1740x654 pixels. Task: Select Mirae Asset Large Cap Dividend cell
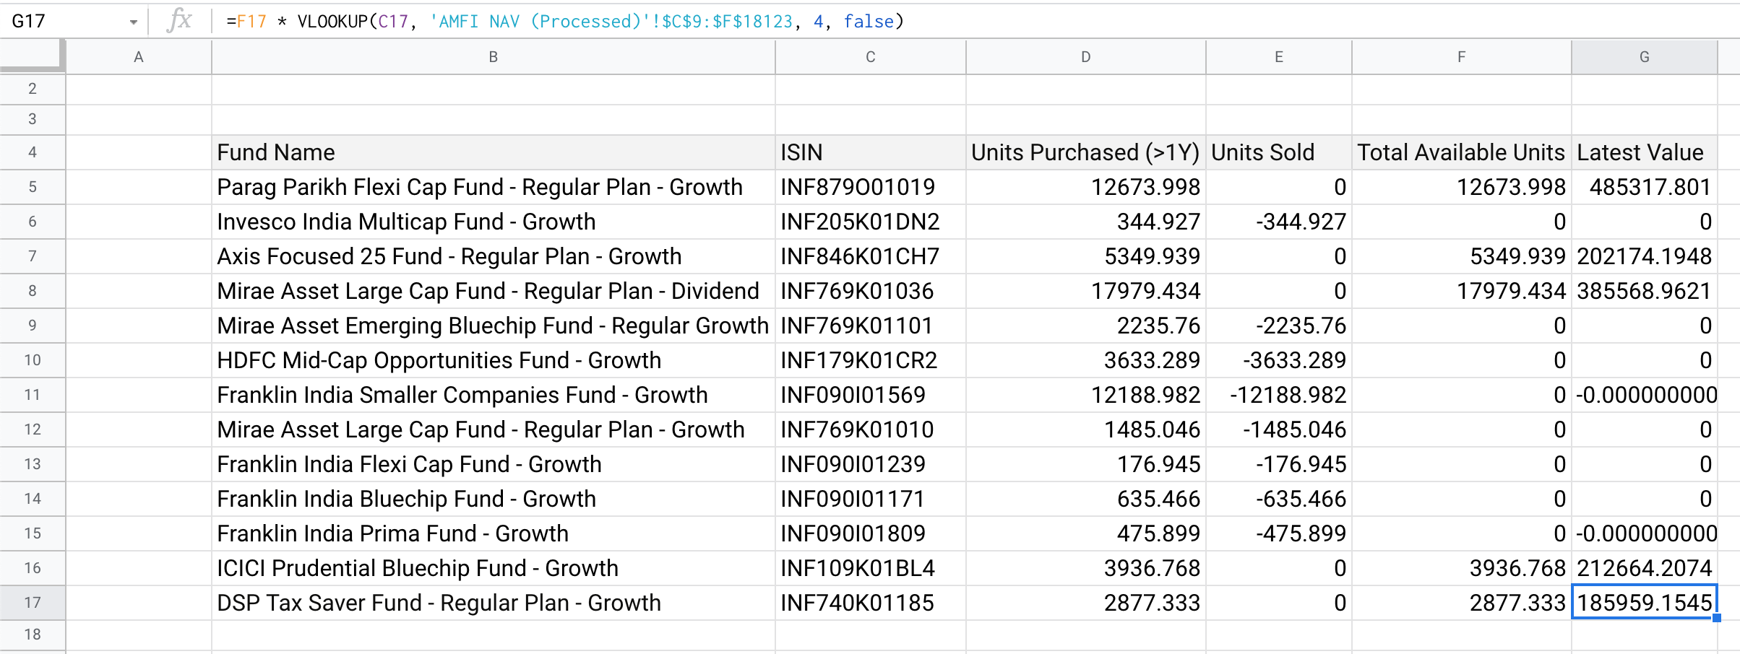pyautogui.click(x=494, y=291)
